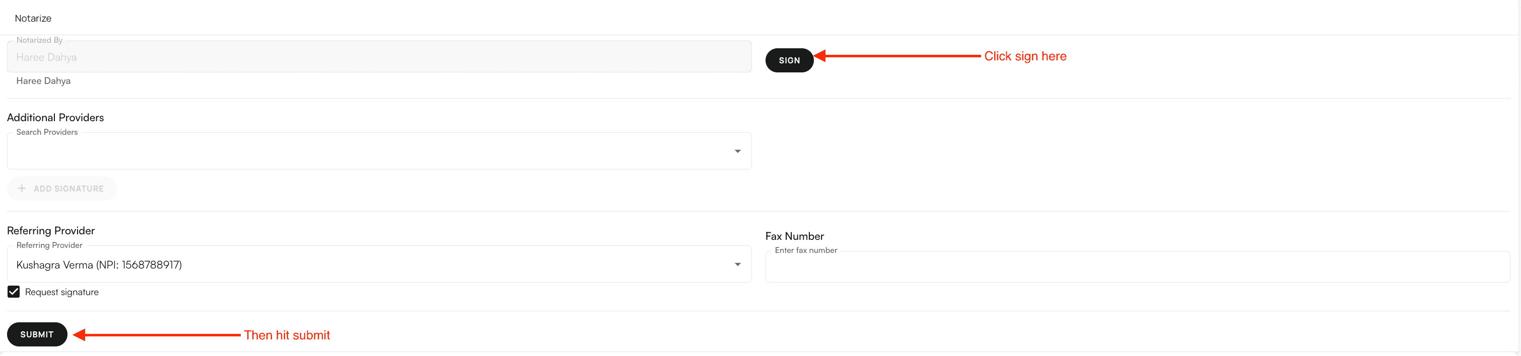Click the ADD SIGNATURE button
Screen dimensions: 1521x356
pos(62,188)
